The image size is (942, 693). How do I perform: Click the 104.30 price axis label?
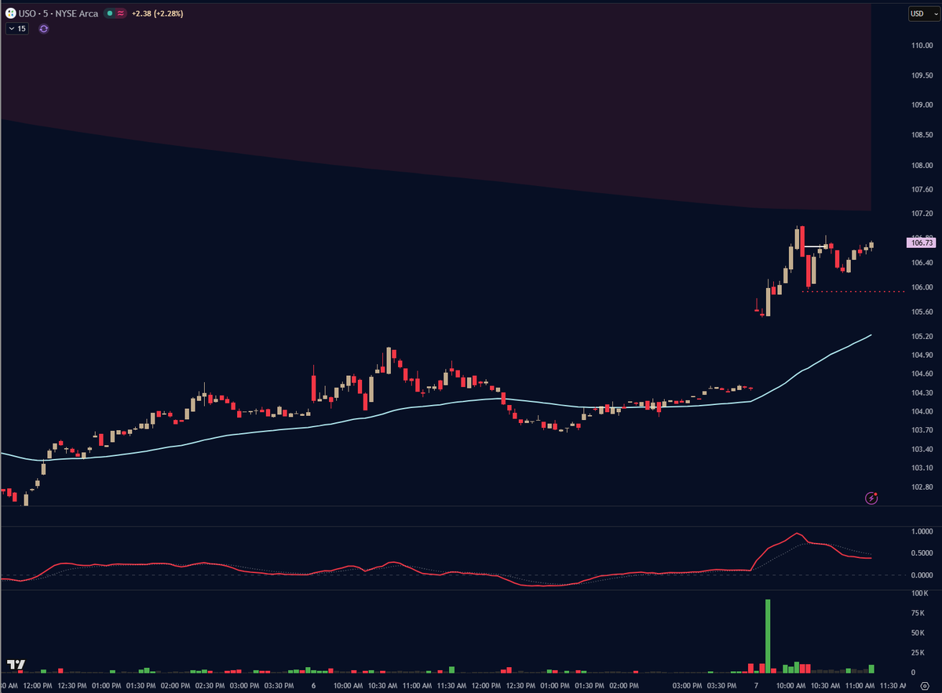click(922, 392)
